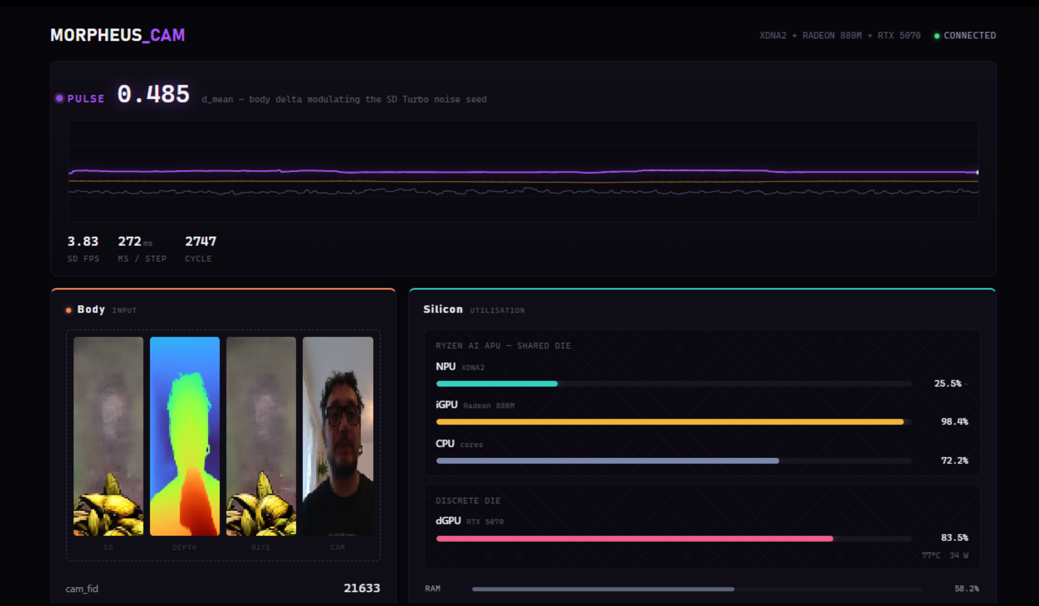The width and height of the screenshot is (1039, 606).
Task: Click the green CONNECTED status dot
Action: (x=937, y=36)
